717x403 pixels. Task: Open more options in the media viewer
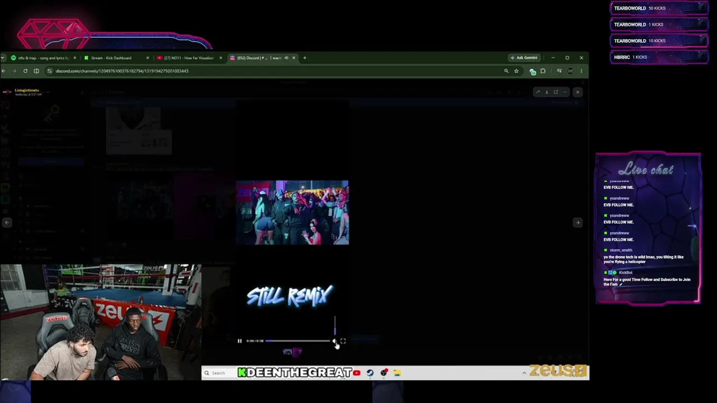point(565,92)
